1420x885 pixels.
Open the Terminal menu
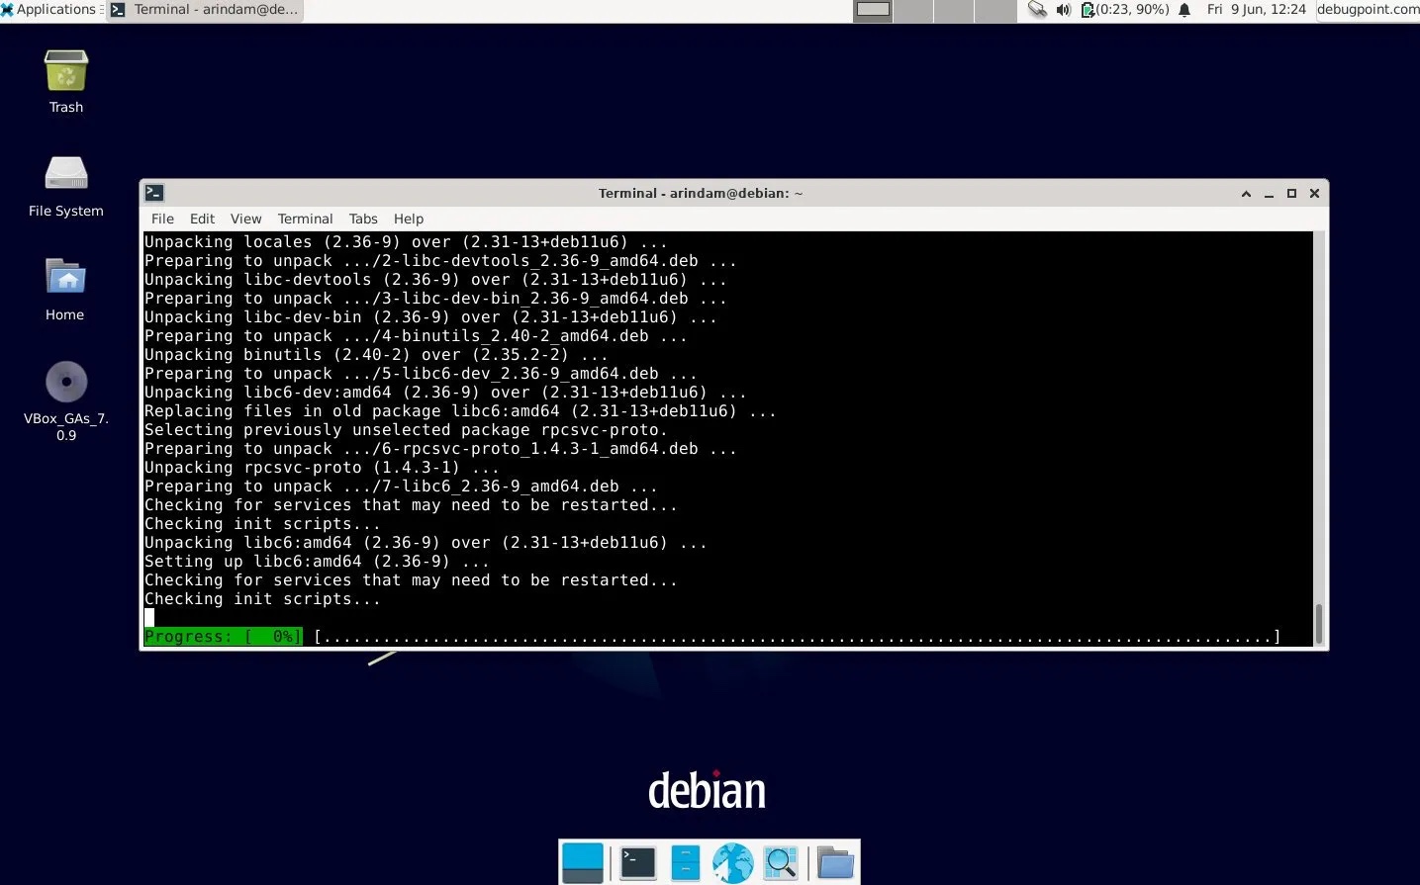[305, 219]
